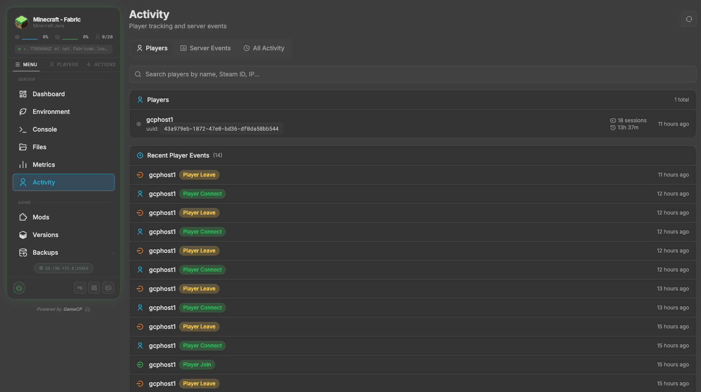The image size is (701, 392).
Task: Click the person icon in Players panel header
Action: [x=140, y=100]
